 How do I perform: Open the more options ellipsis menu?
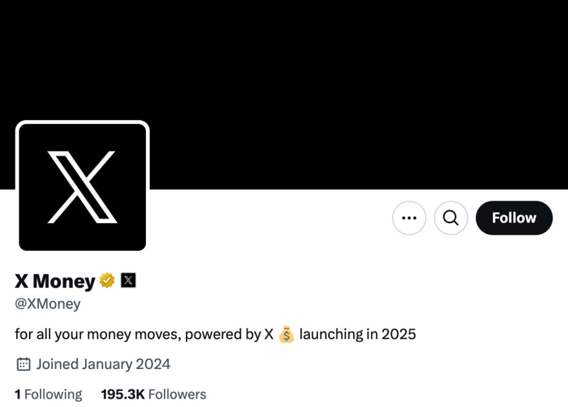[x=409, y=218]
